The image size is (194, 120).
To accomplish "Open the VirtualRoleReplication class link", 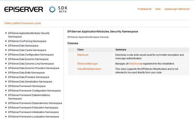I will (89, 69).
